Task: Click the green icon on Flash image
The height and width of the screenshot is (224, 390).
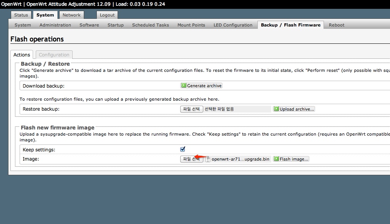Action: (276, 159)
